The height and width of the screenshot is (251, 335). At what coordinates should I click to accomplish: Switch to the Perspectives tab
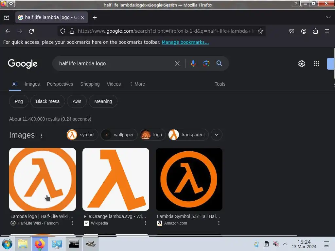[60, 84]
